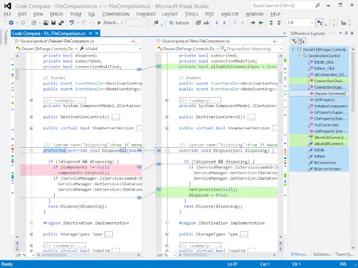Click the Toolbox vertical side tab
The height and width of the screenshot is (268, 358).
pyautogui.click(x=5, y=37)
